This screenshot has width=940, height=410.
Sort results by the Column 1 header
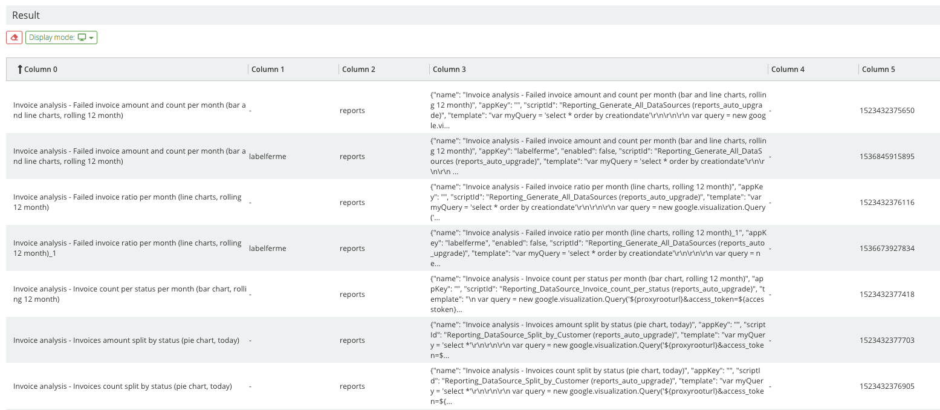point(269,69)
